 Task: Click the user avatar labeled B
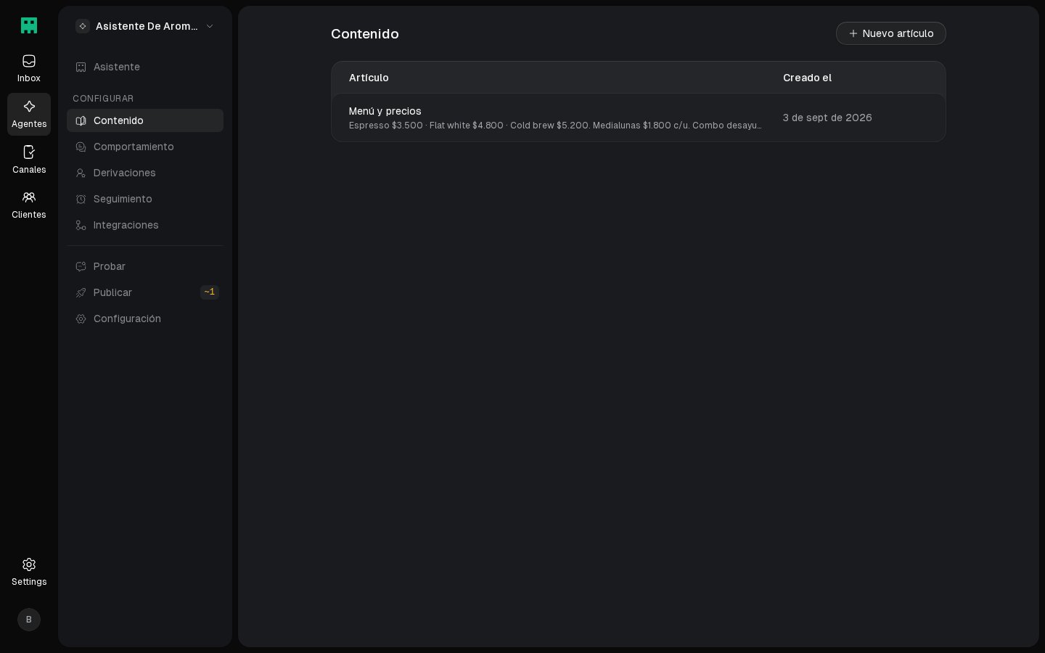tap(29, 620)
